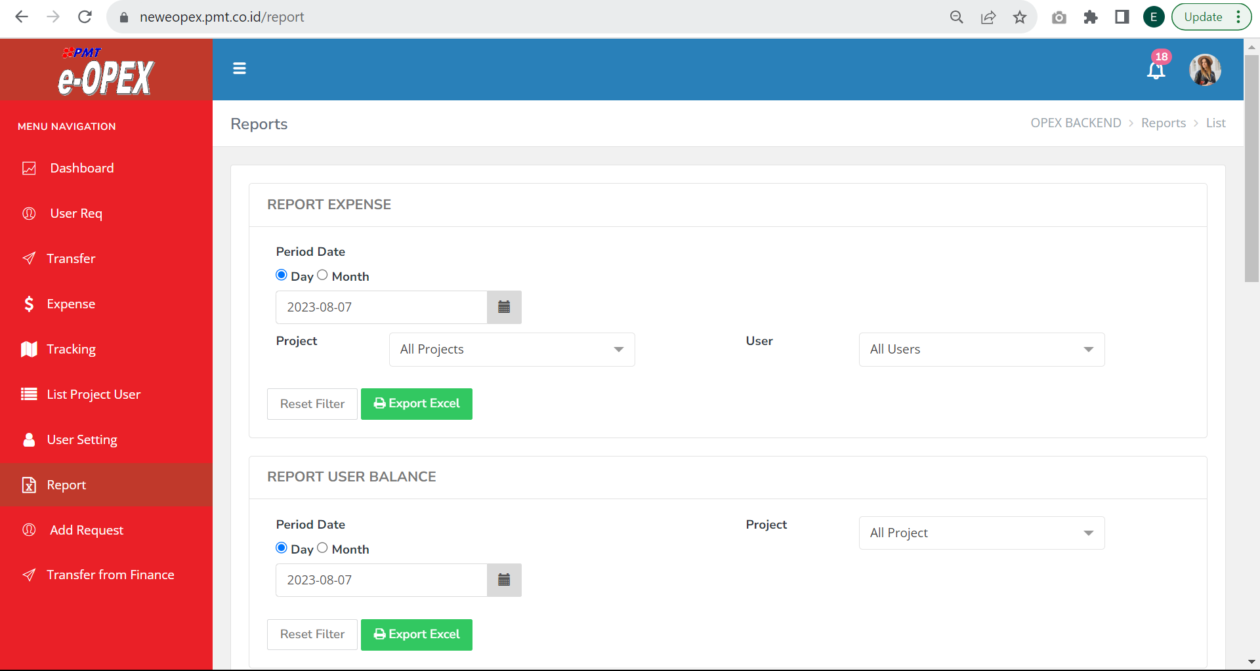Open the user profile avatar
This screenshot has width=1260, height=671.
click(x=1206, y=70)
